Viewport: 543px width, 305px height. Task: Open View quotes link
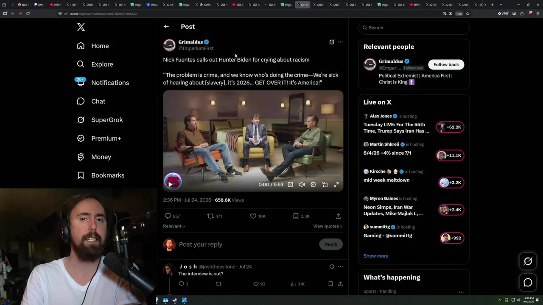(327, 226)
